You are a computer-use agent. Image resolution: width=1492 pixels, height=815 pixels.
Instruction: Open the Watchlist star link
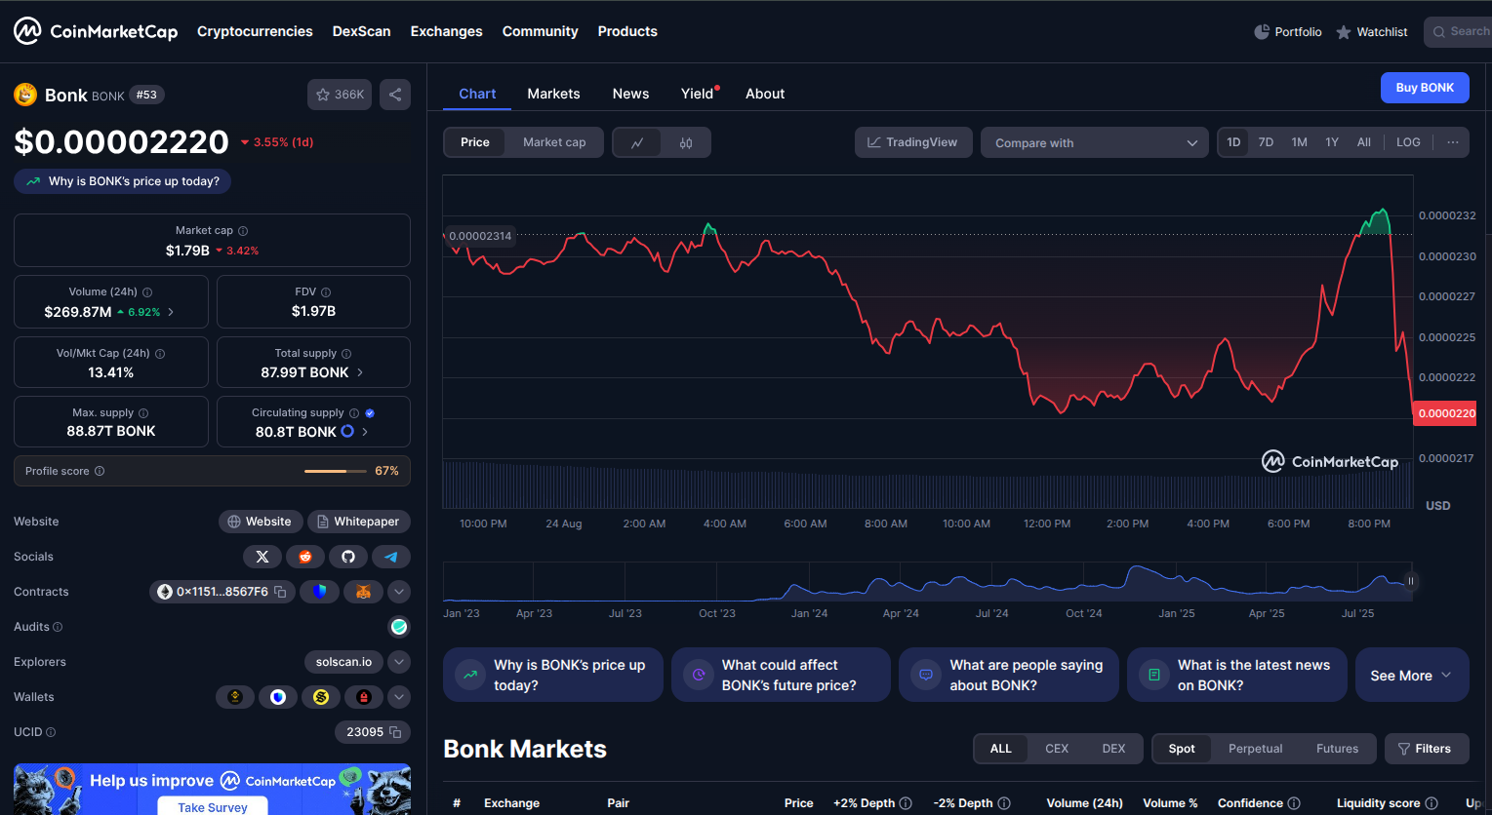(1371, 32)
